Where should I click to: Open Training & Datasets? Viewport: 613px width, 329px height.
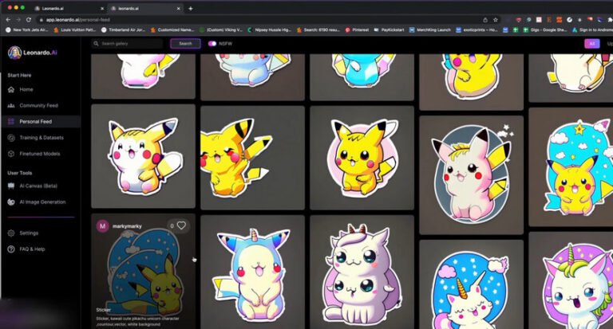click(x=41, y=137)
